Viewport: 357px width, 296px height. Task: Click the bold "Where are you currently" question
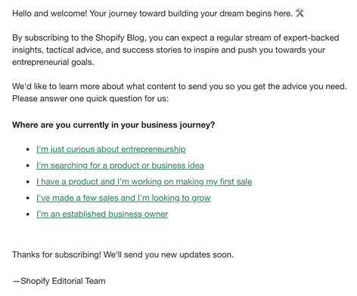(x=113, y=125)
